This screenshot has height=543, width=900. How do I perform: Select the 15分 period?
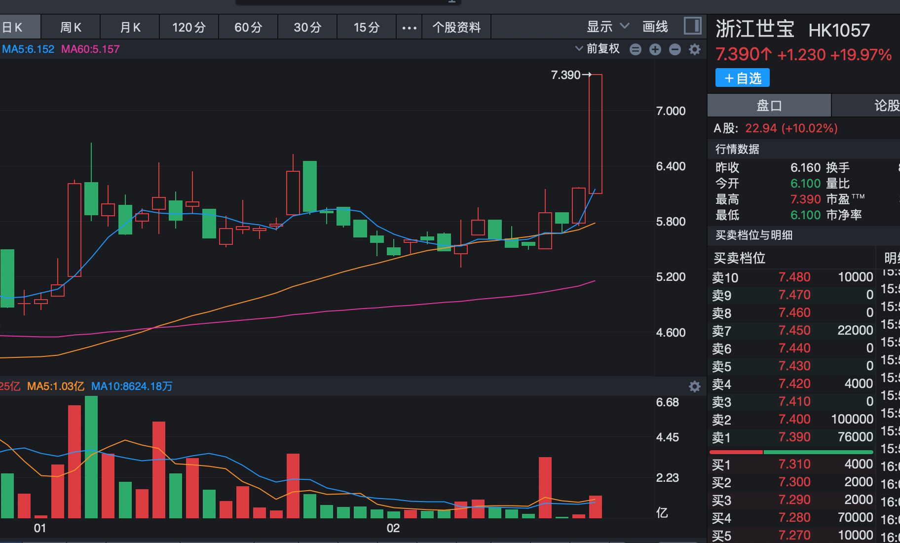coord(367,28)
